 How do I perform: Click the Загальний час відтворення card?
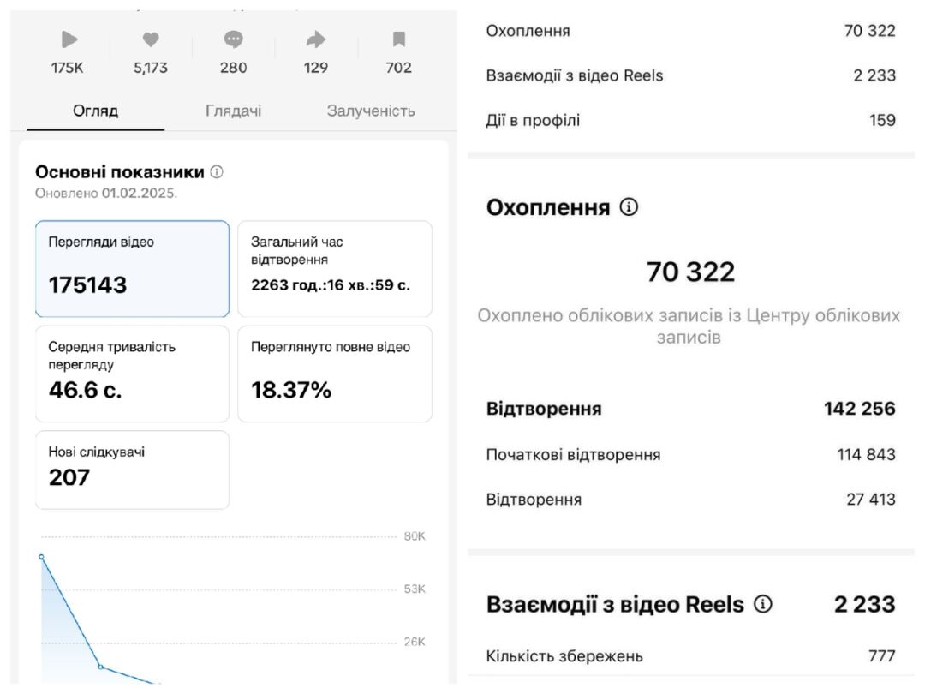[335, 269]
